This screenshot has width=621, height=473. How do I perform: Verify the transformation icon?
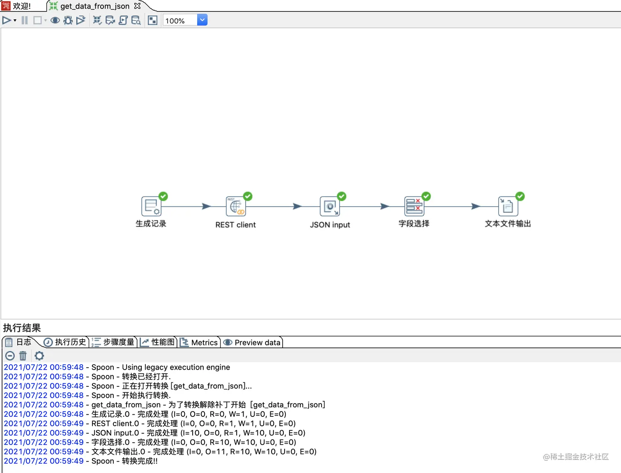(x=97, y=20)
